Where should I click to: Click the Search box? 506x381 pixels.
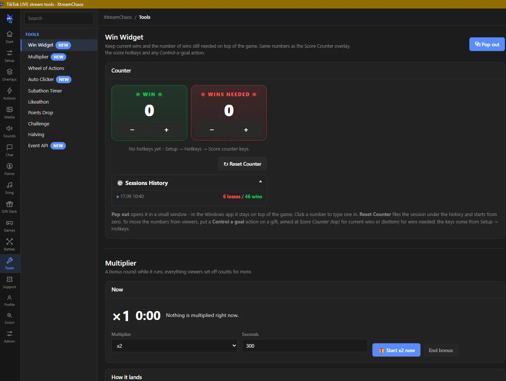pyautogui.click(x=59, y=18)
